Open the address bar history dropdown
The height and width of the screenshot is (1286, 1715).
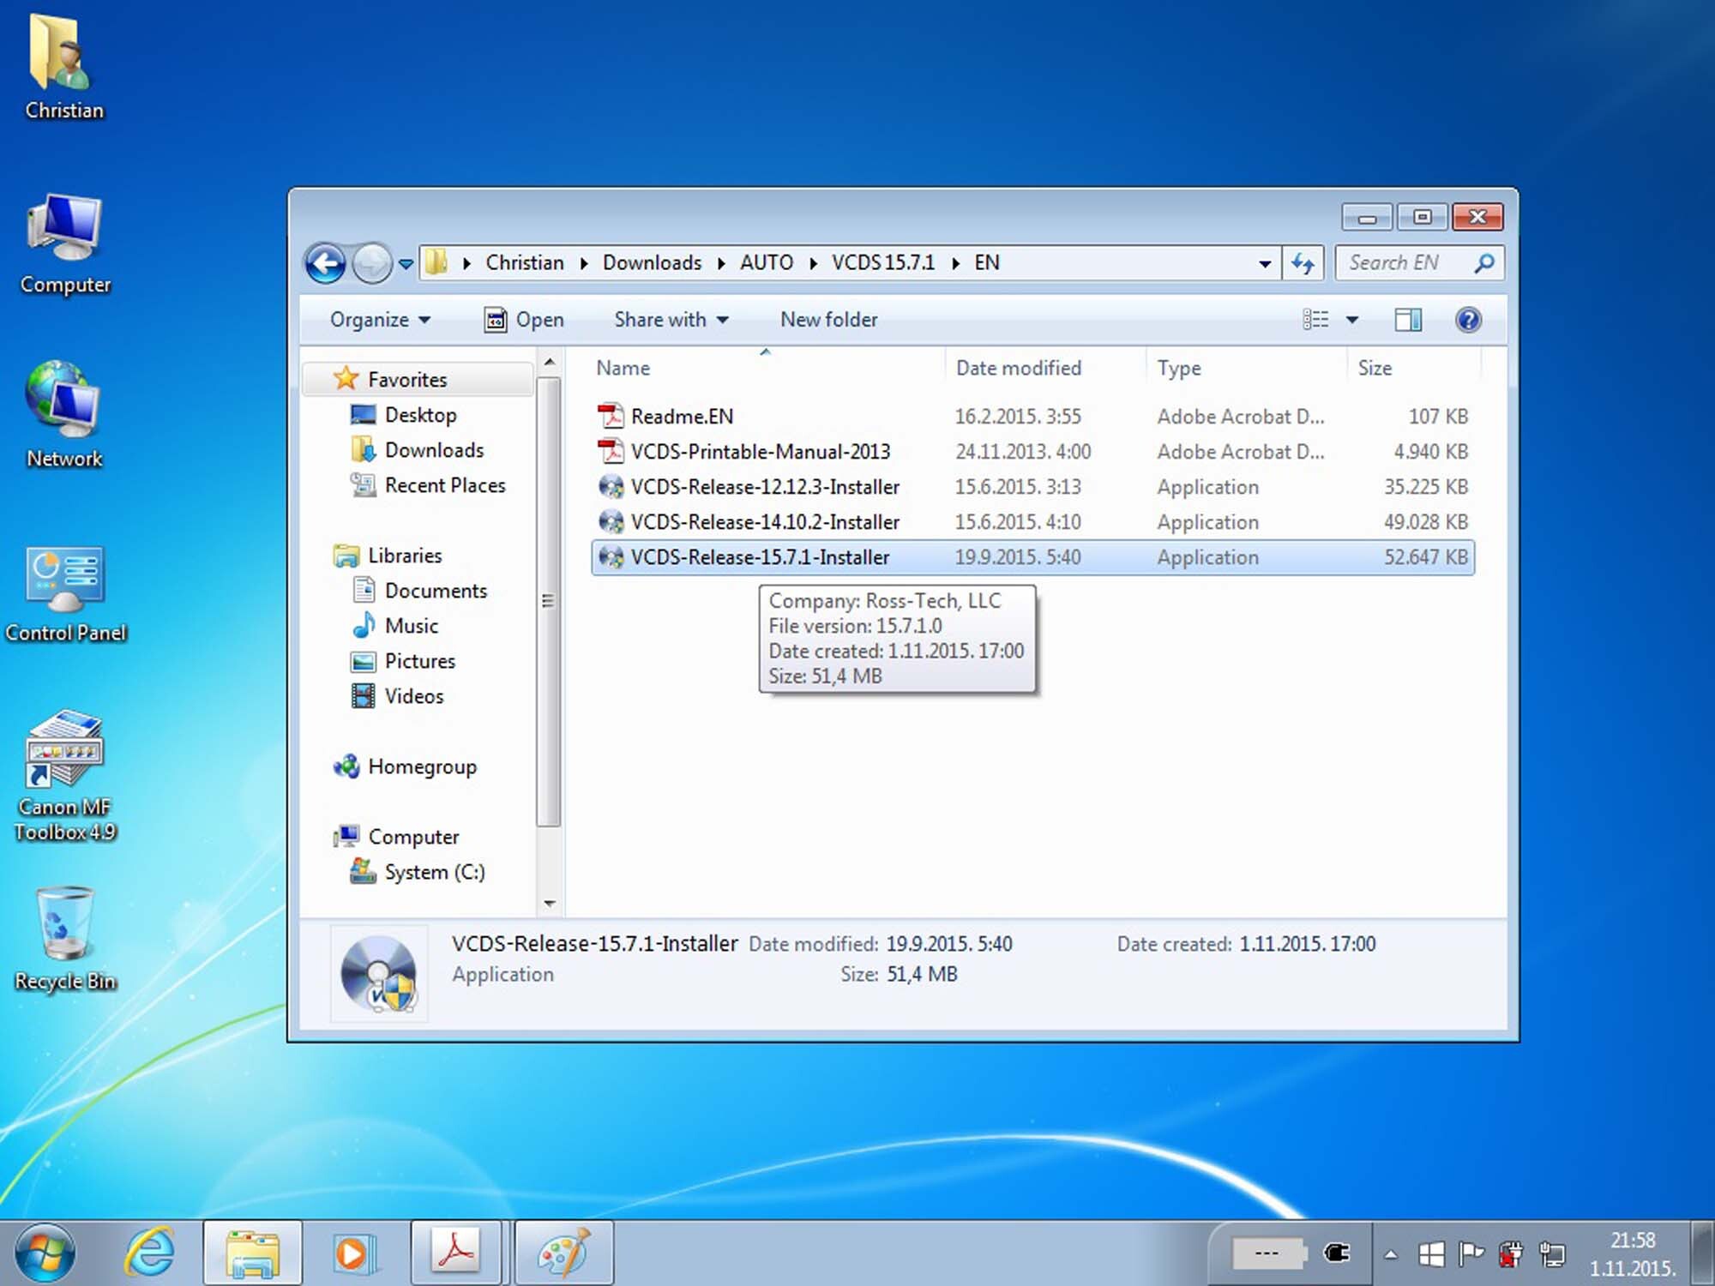(1264, 263)
